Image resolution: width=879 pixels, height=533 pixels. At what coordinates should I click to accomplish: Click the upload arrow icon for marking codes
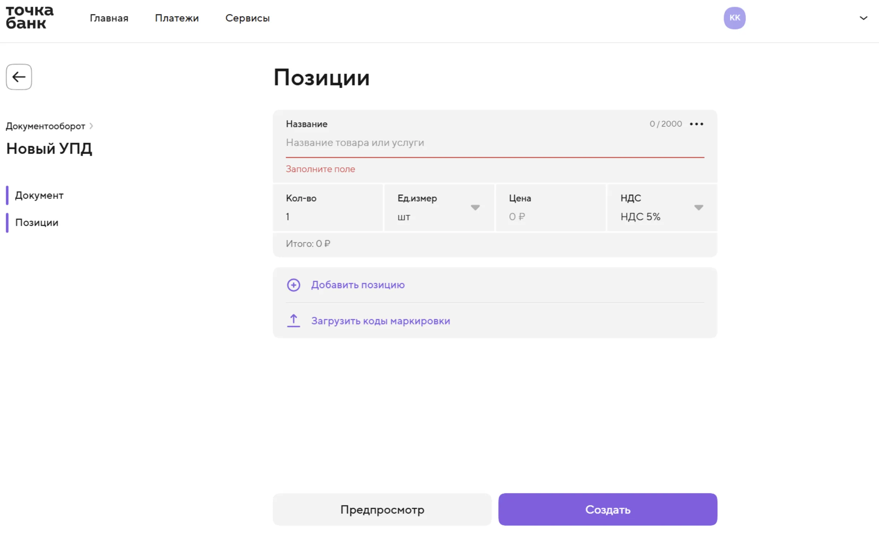pyautogui.click(x=293, y=321)
